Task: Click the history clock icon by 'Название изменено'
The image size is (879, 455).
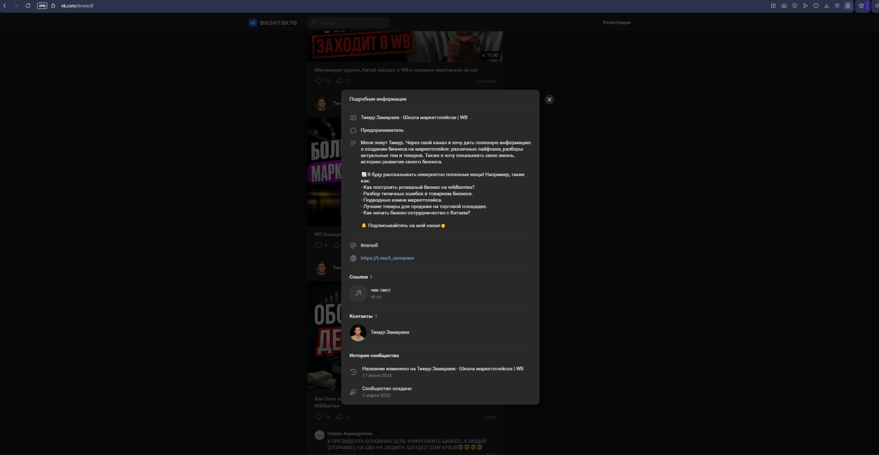Action: pyautogui.click(x=353, y=372)
